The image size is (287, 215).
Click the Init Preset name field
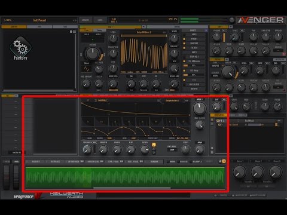pos(39,20)
